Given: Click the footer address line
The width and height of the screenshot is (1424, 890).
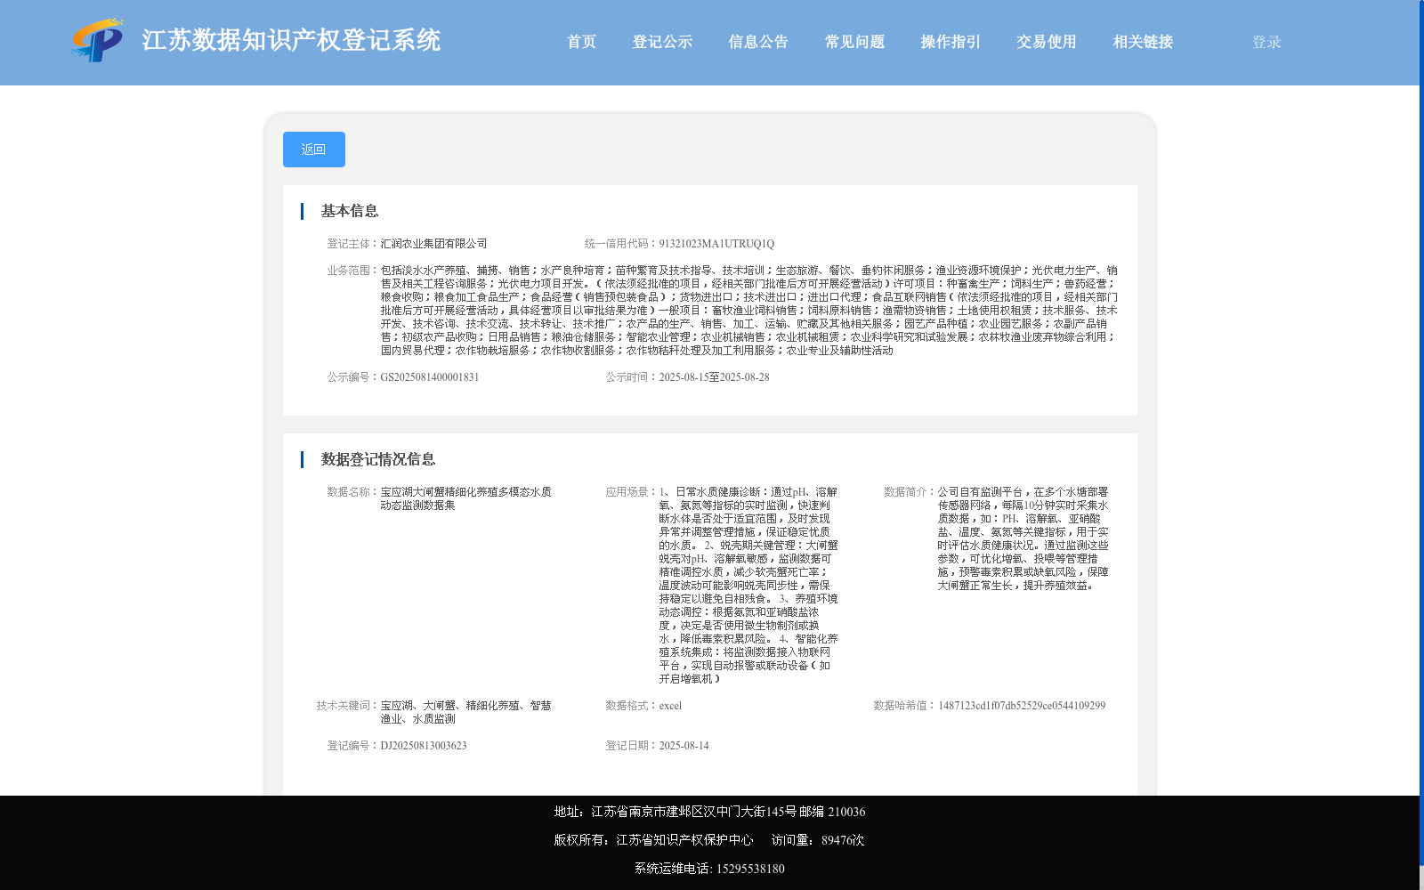Looking at the screenshot, I should click(709, 812).
